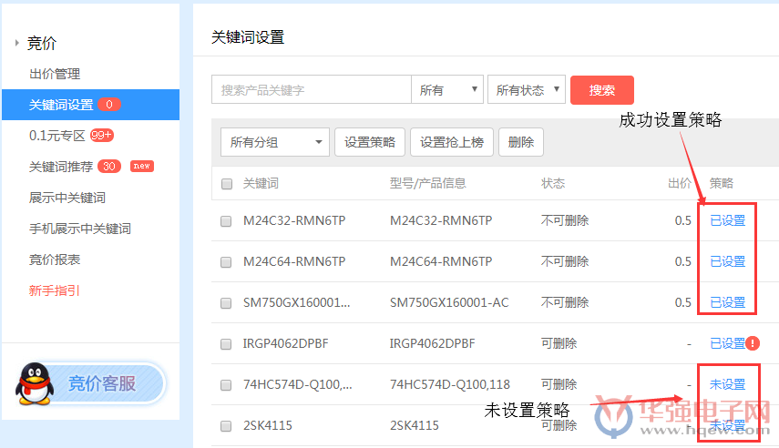Check the M24C64-RMN6TP row checkbox
The image size is (779, 448).
(226, 262)
